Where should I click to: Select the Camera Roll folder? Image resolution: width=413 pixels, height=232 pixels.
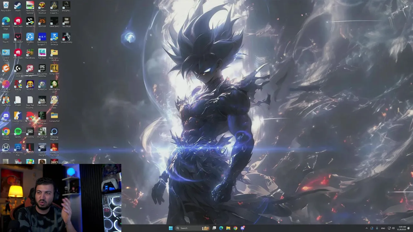pos(54,117)
